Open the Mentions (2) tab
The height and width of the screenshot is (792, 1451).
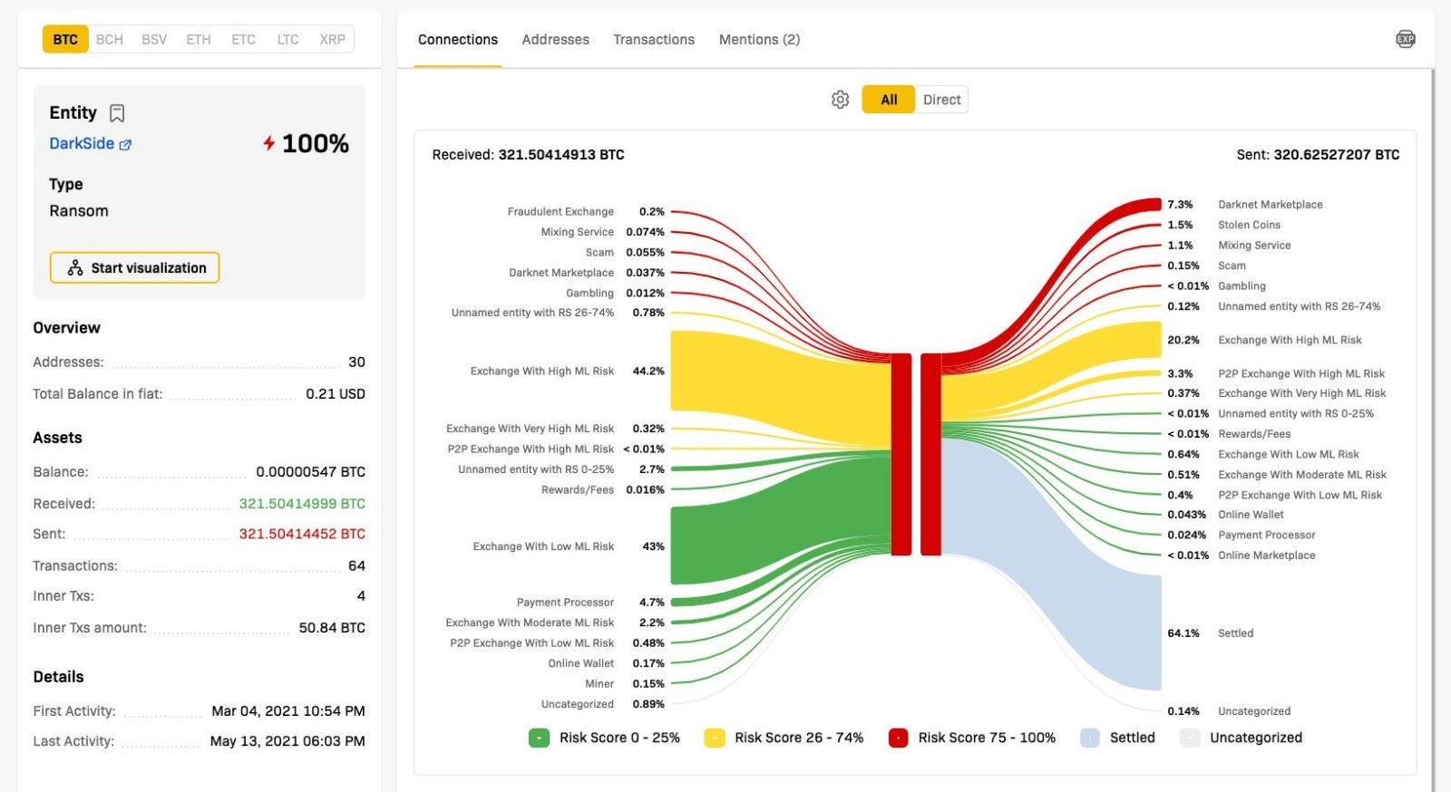(759, 40)
